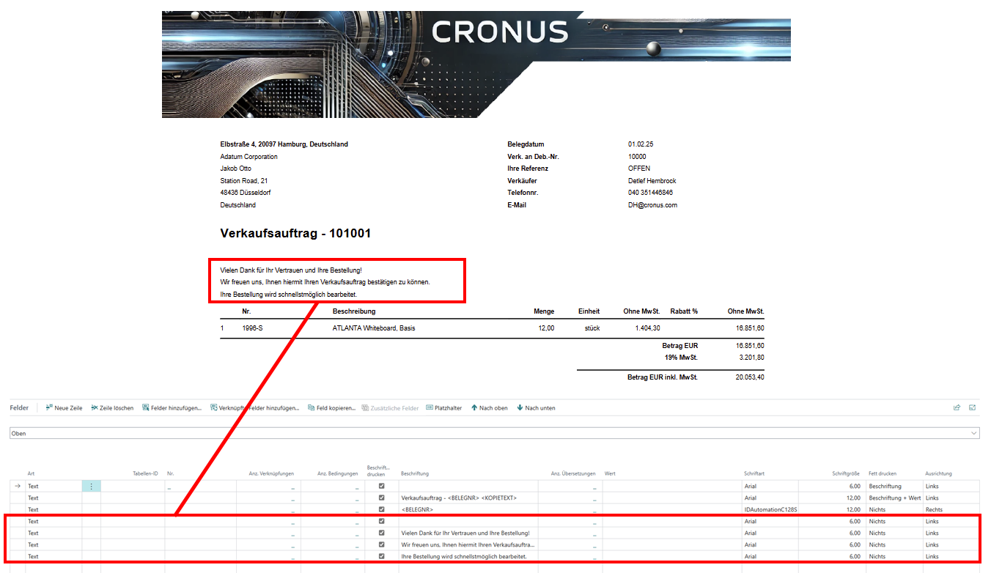Toggle Beschrift. drucken checkbox on the BELEGNR row
The width and height of the screenshot is (1002, 573).
(x=380, y=509)
